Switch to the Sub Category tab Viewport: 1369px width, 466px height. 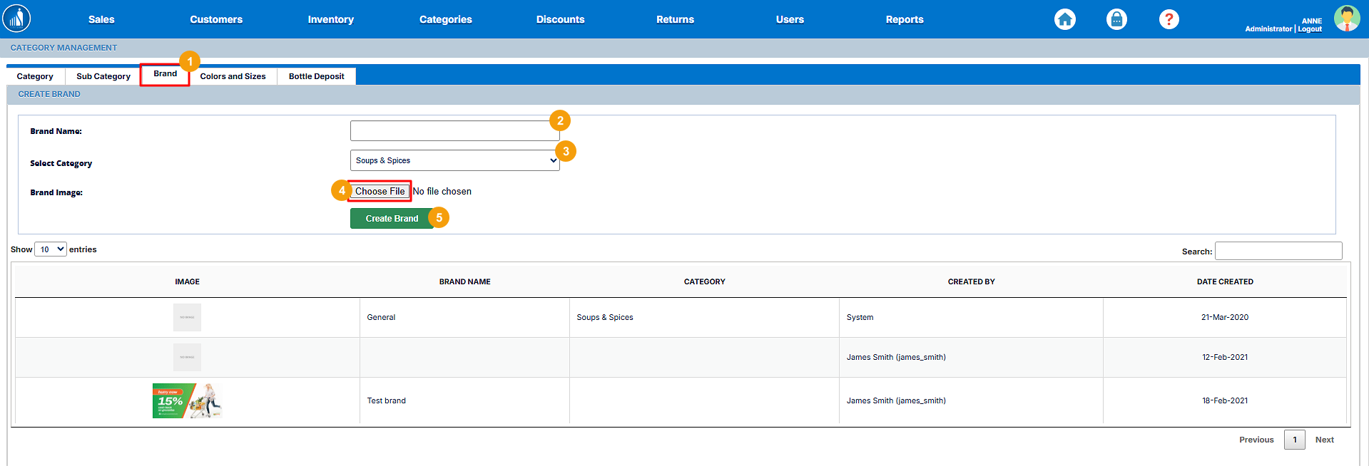103,76
